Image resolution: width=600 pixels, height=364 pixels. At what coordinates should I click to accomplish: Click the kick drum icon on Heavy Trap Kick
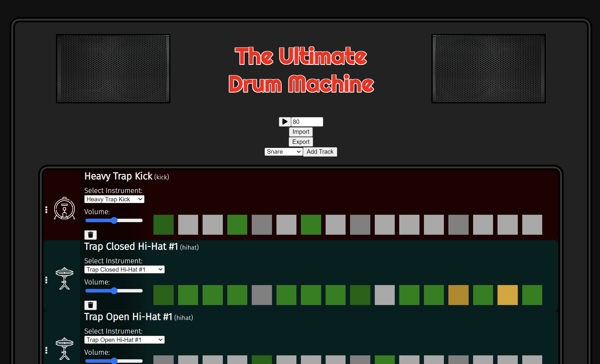point(64,209)
